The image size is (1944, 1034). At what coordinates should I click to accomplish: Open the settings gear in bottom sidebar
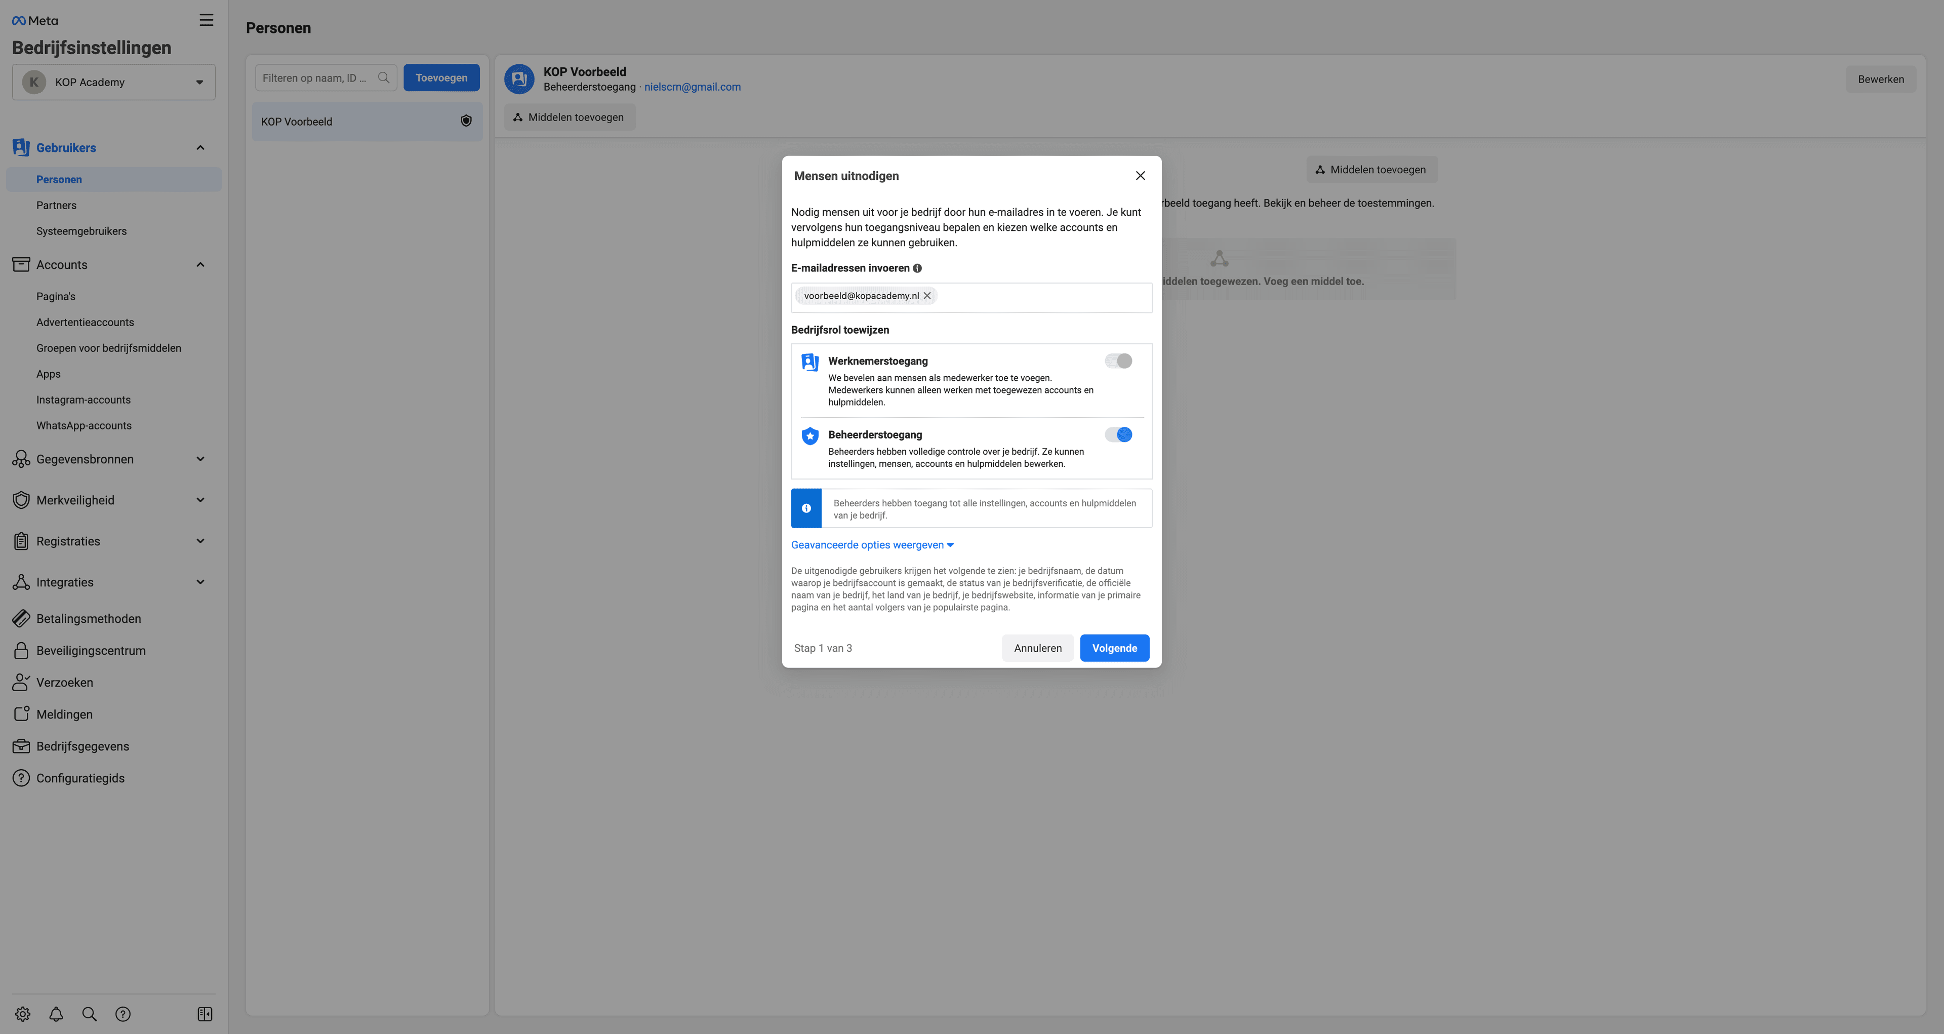pyautogui.click(x=23, y=1014)
